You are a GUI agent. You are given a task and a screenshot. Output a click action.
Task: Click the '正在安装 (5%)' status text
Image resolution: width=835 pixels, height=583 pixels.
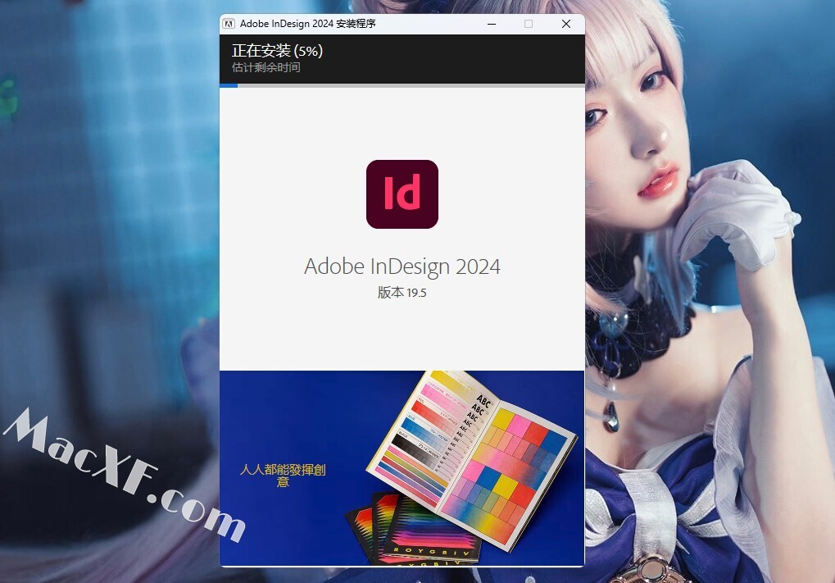click(x=277, y=51)
